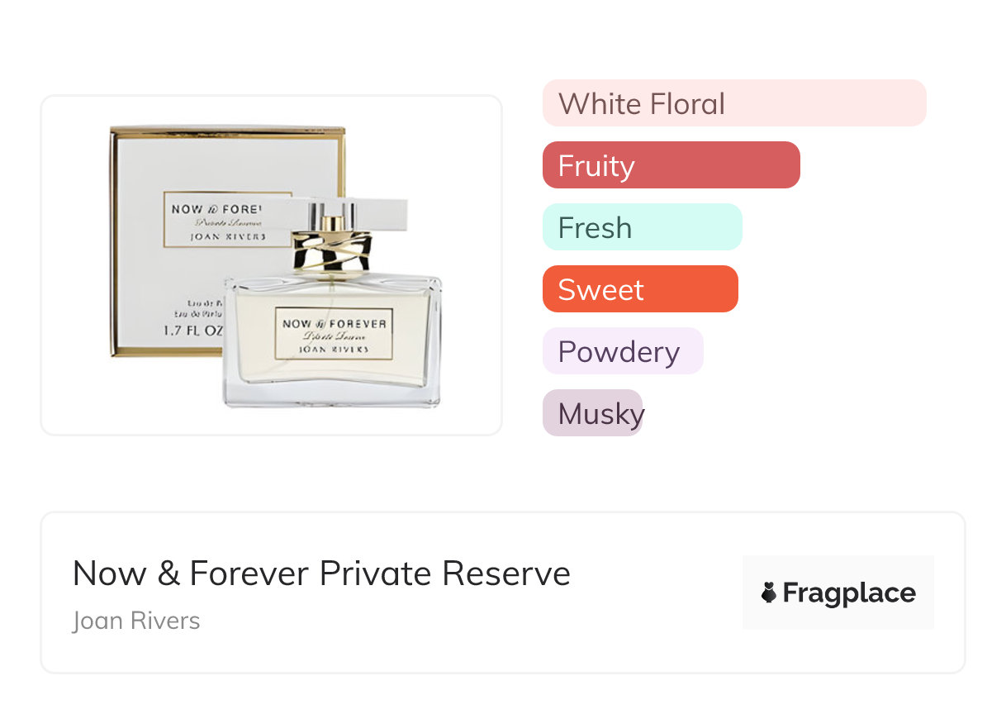The height and width of the screenshot is (714, 1006).
Task: Select the red Fruity accord bar
Action: point(671,165)
